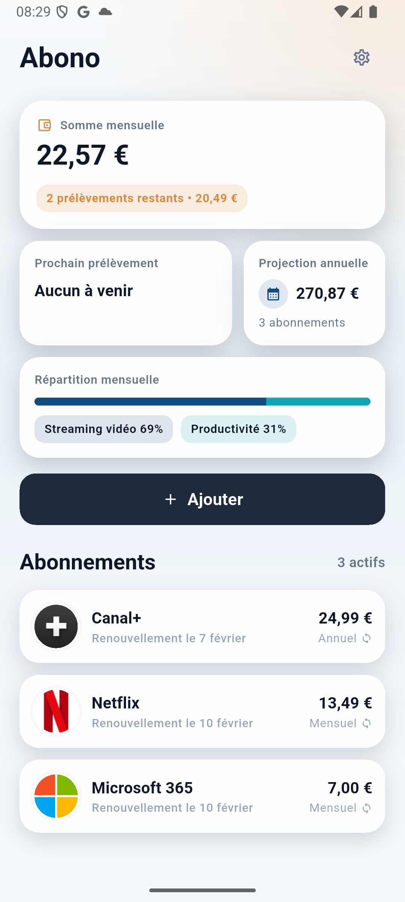The height and width of the screenshot is (902, 405).
Task: Tap the wallet icon beside Somme mensuelle
Action: click(45, 125)
